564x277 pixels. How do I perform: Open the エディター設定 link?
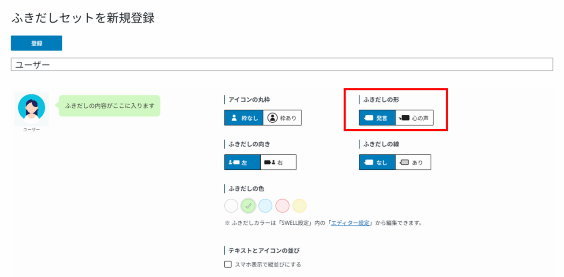coord(350,223)
